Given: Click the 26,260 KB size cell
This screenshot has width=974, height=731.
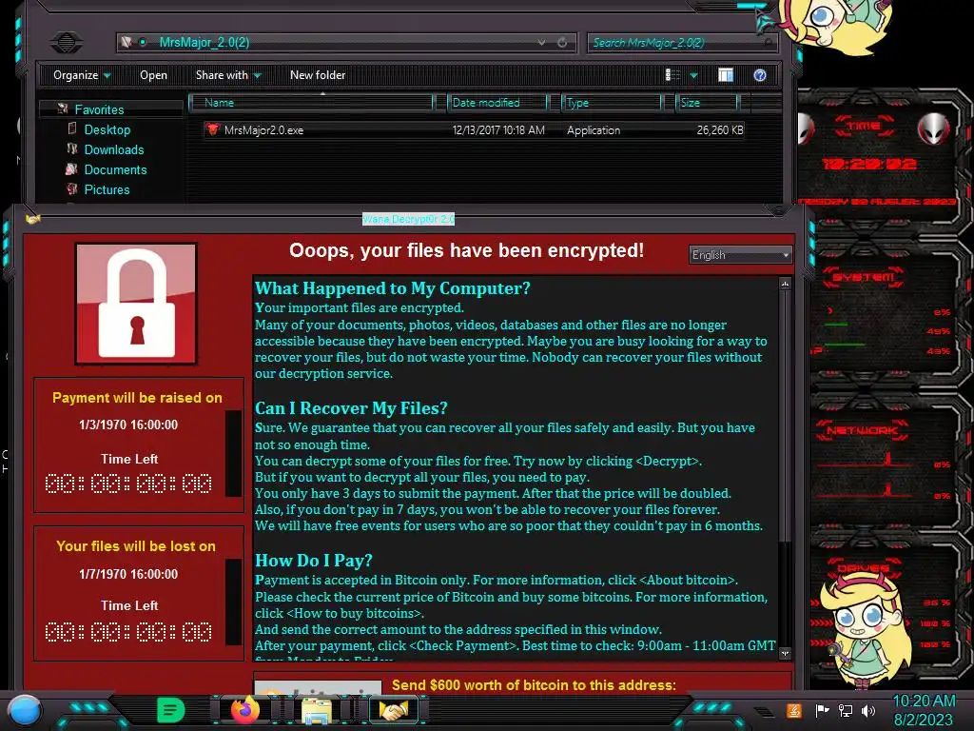Looking at the screenshot, I should coord(720,130).
